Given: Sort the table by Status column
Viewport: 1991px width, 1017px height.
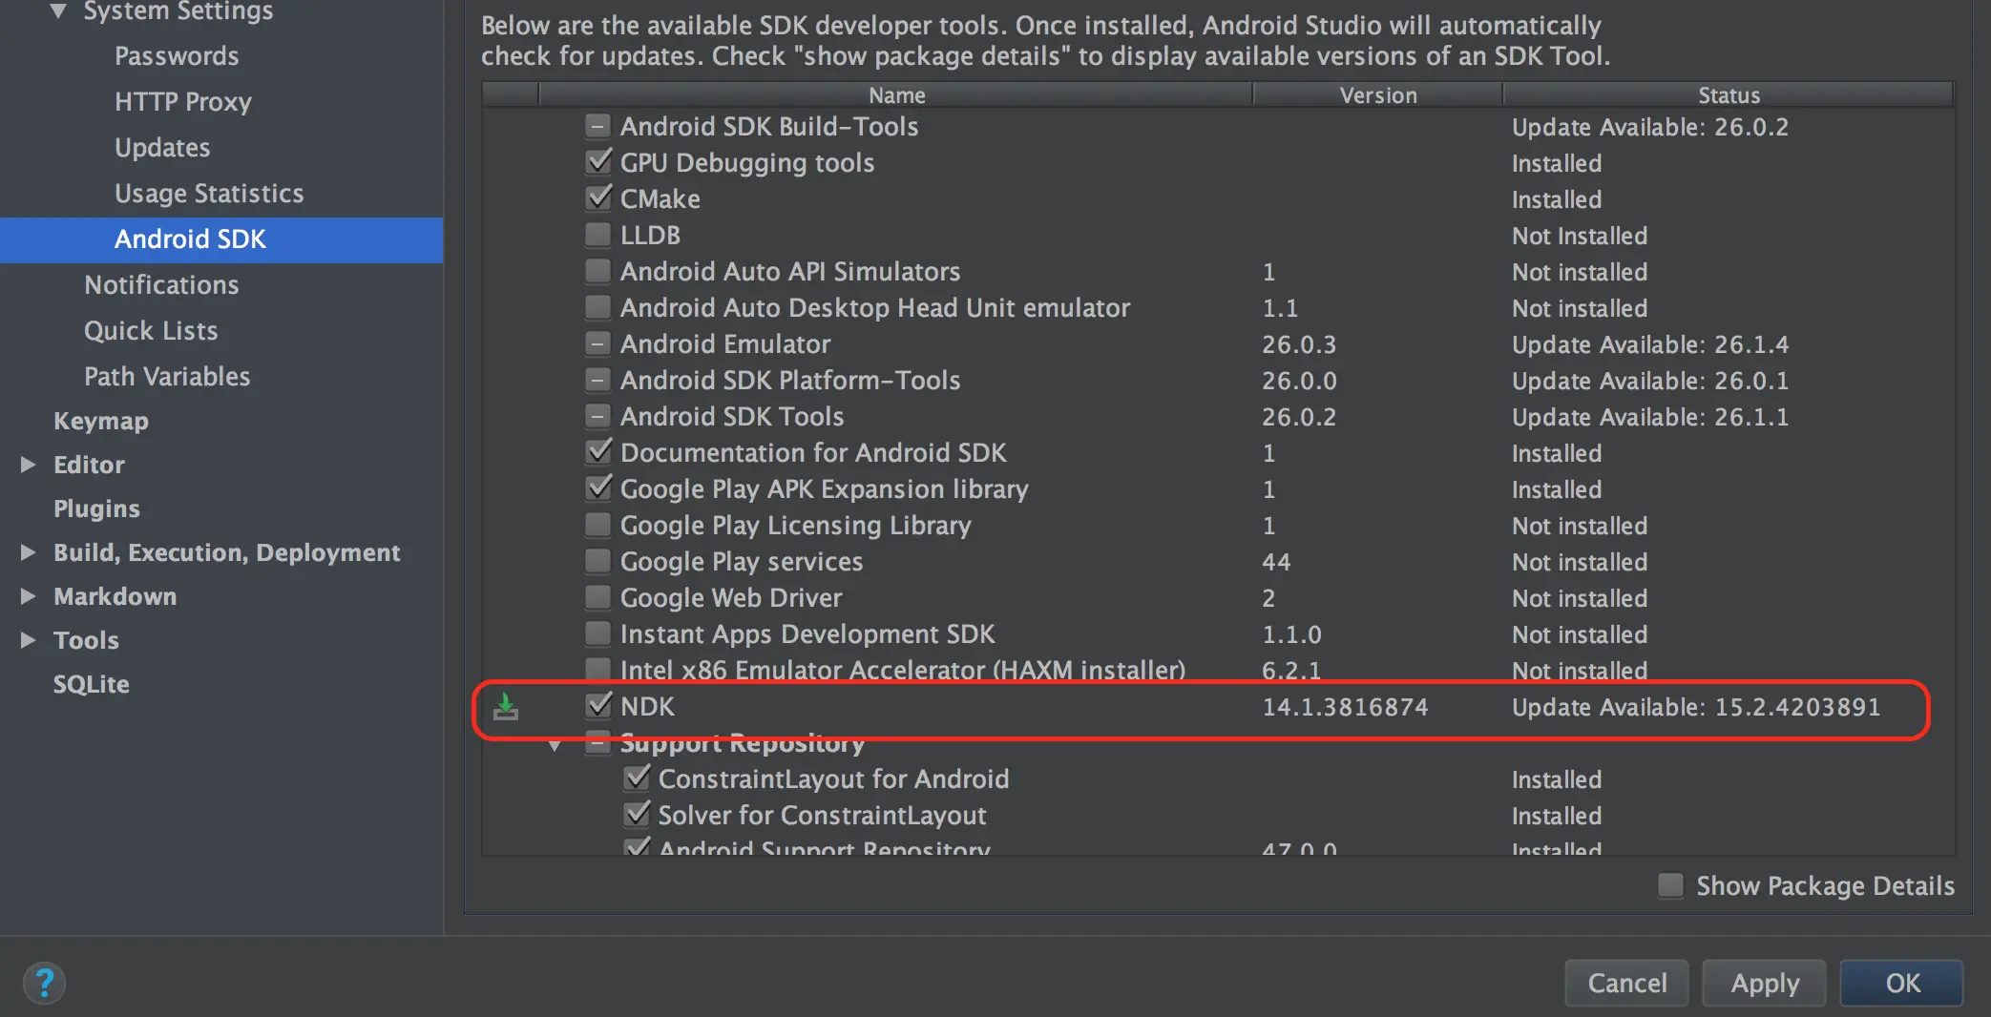Looking at the screenshot, I should [x=1729, y=94].
